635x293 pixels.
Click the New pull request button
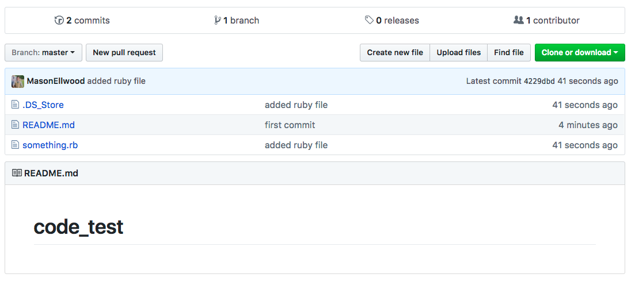124,52
